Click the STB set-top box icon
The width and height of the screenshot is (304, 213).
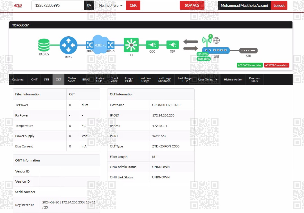(x=248, y=50)
